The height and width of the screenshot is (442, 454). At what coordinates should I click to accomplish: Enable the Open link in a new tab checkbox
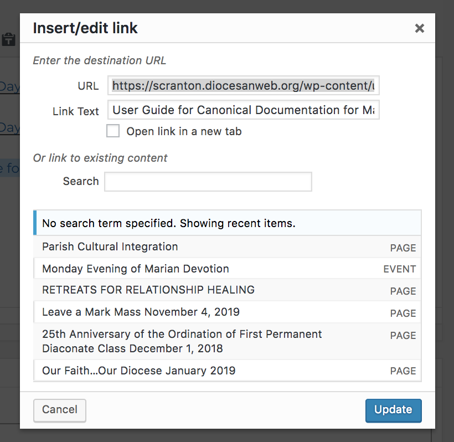(x=113, y=131)
